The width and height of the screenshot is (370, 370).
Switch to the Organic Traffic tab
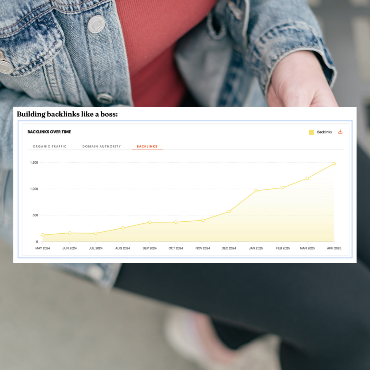tap(50, 146)
